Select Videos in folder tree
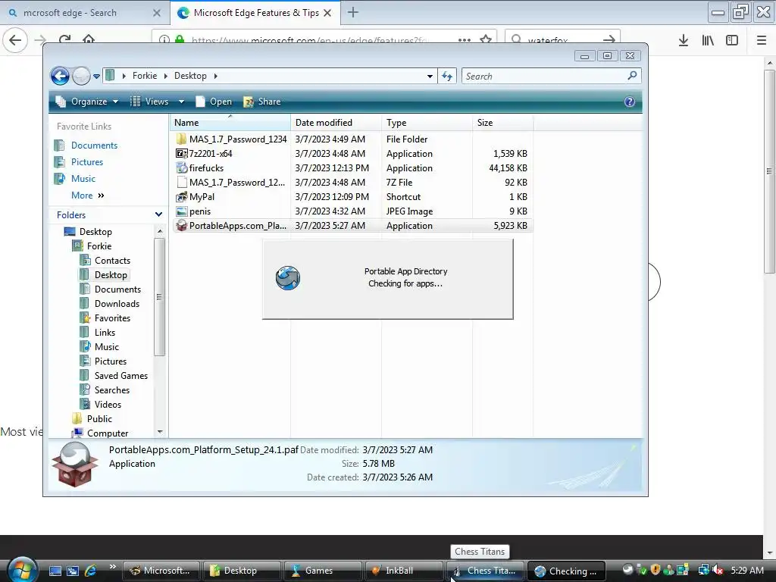The image size is (776, 582). (108, 405)
